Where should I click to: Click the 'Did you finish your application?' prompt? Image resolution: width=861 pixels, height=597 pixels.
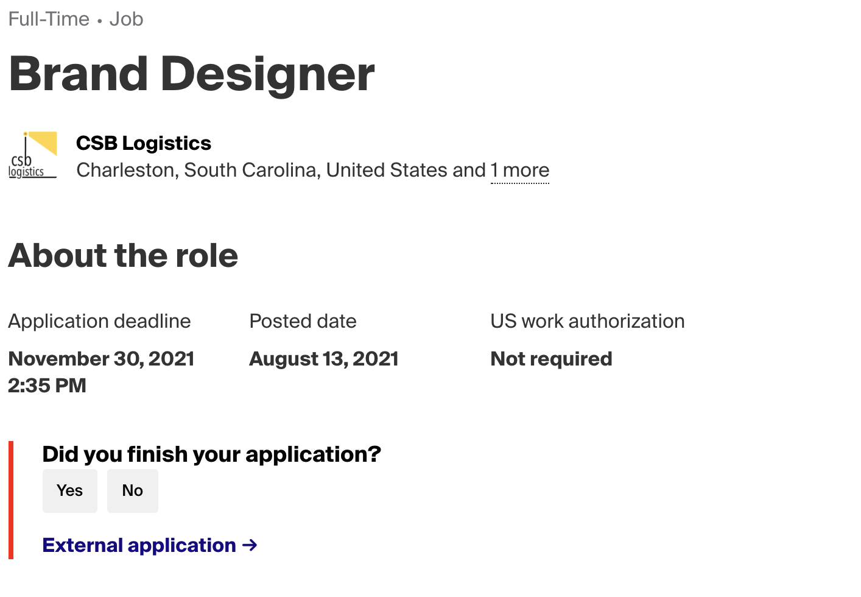point(211,454)
